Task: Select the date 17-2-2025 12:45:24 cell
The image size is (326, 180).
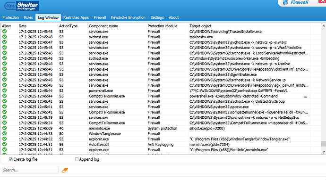Action: pos(35,123)
